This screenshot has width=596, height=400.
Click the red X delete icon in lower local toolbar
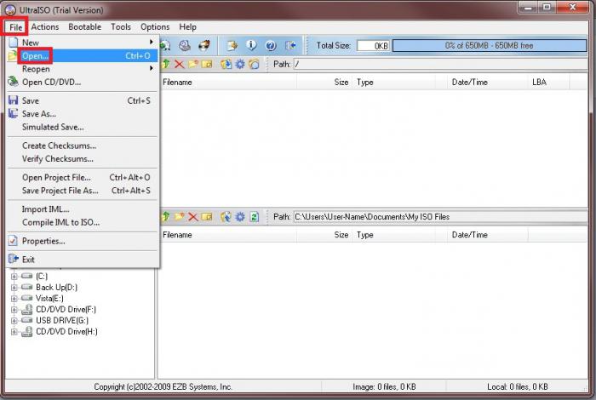[x=192, y=217]
